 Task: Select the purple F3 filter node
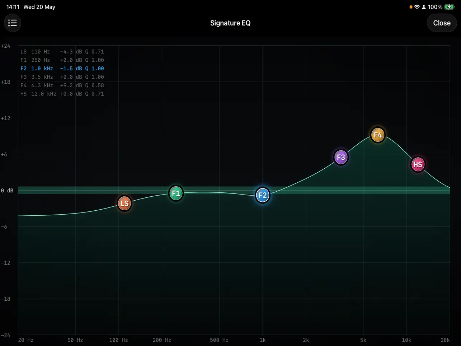click(341, 157)
